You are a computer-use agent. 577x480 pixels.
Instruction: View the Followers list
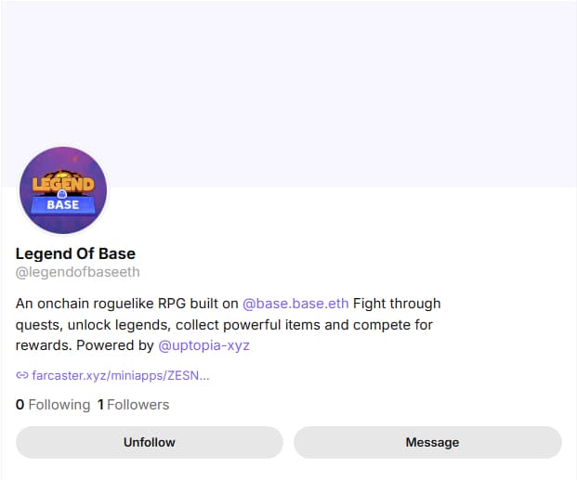click(x=138, y=405)
